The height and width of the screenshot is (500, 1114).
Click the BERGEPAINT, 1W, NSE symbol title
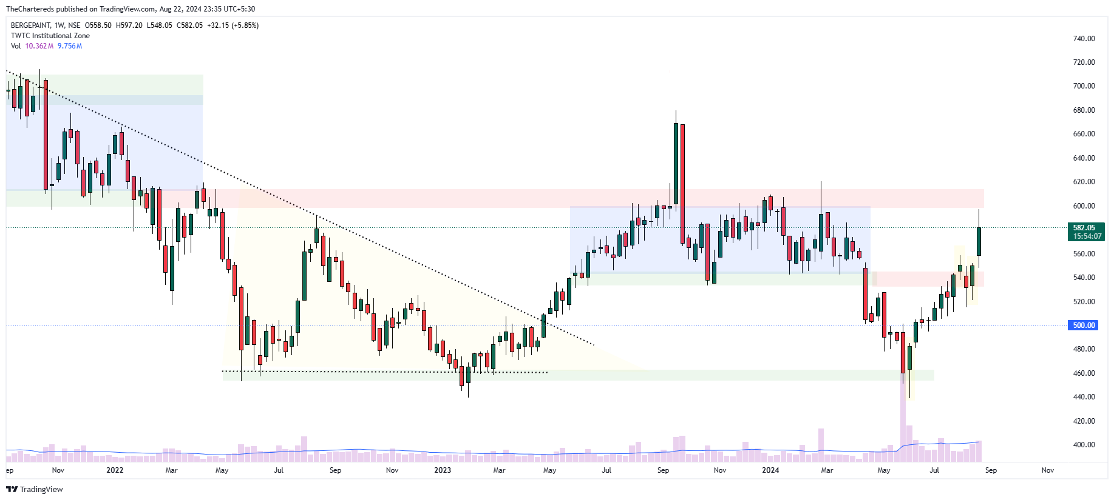[46, 25]
